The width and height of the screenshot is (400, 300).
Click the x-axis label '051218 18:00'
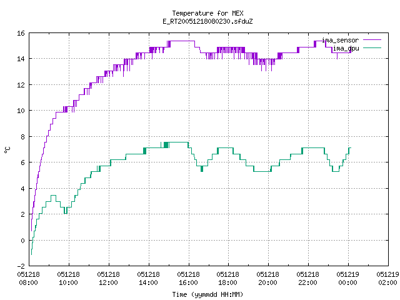227,278
